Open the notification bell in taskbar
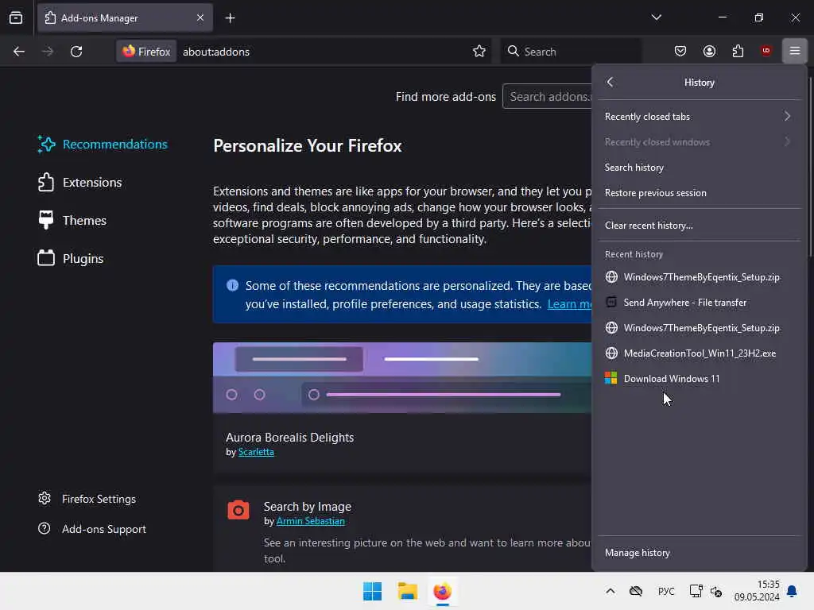The image size is (814, 610). point(793,591)
